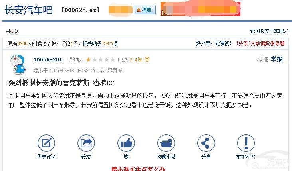Click the 提醒 bell button
Viewport: 292px width, 171px height.
pos(145,10)
